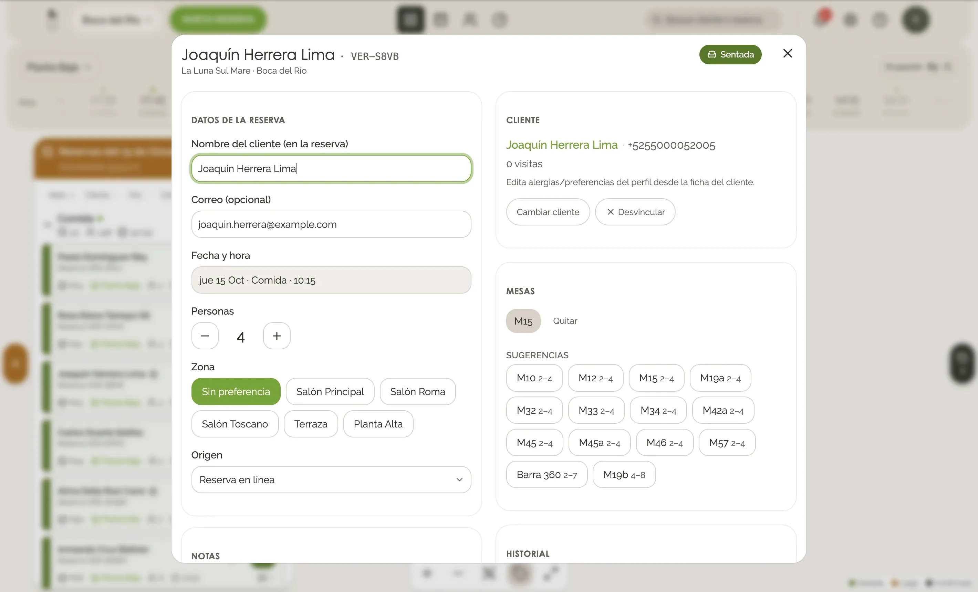Click Quitar to remove table
The height and width of the screenshot is (592, 978).
[x=565, y=320]
